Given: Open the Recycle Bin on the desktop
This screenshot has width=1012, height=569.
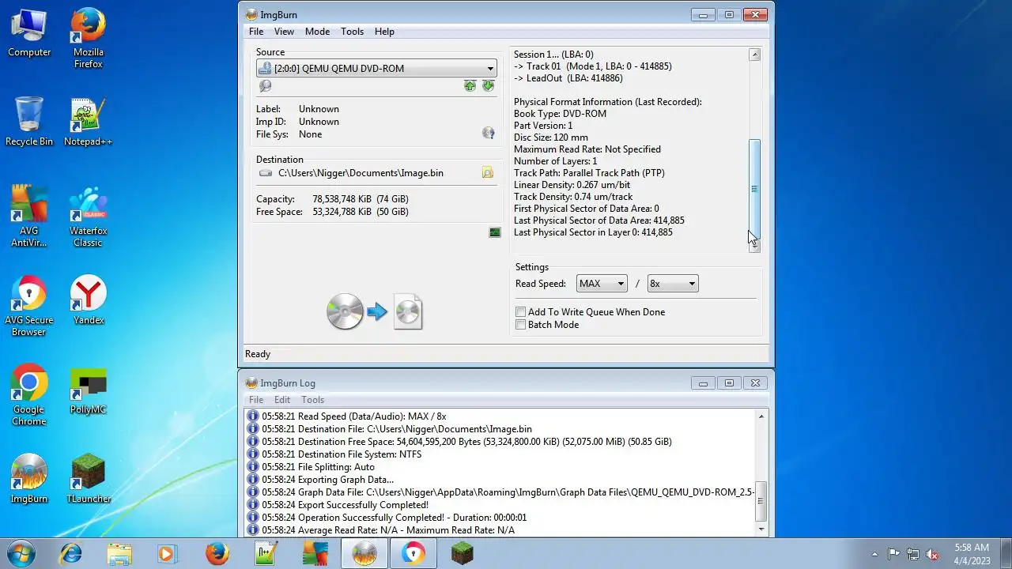Looking at the screenshot, I should (29, 122).
